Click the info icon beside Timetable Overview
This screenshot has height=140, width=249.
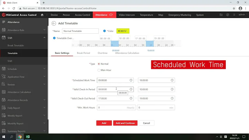54,38
